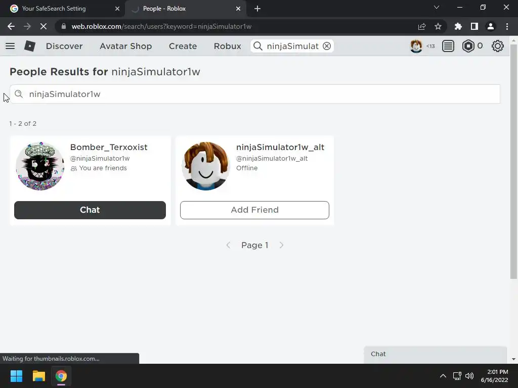
Task: View site information lock icon
Action: click(x=64, y=26)
